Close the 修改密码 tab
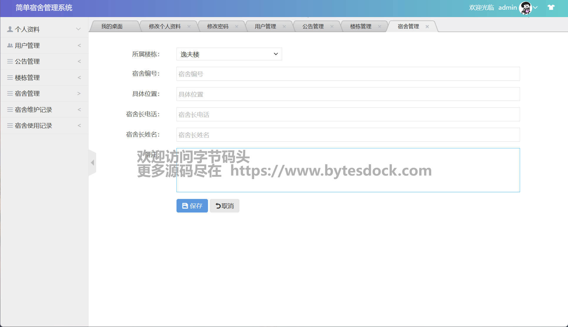The width and height of the screenshot is (568, 327). [x=236, y=26]
